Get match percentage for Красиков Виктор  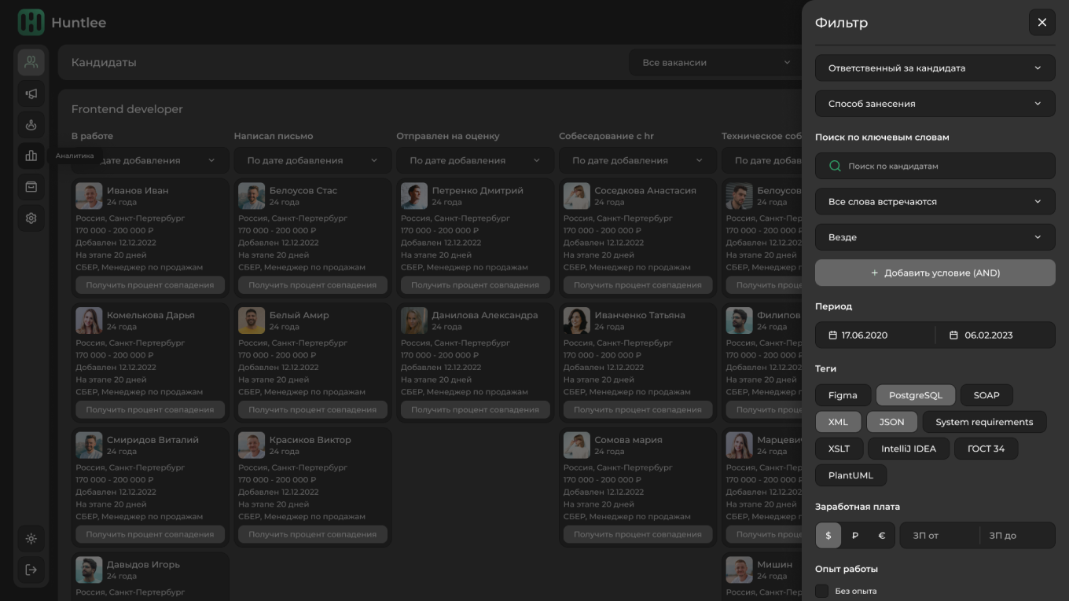point(312,534)
